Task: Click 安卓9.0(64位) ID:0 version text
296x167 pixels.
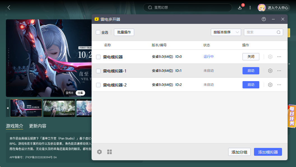Action: tap(167, 57)
